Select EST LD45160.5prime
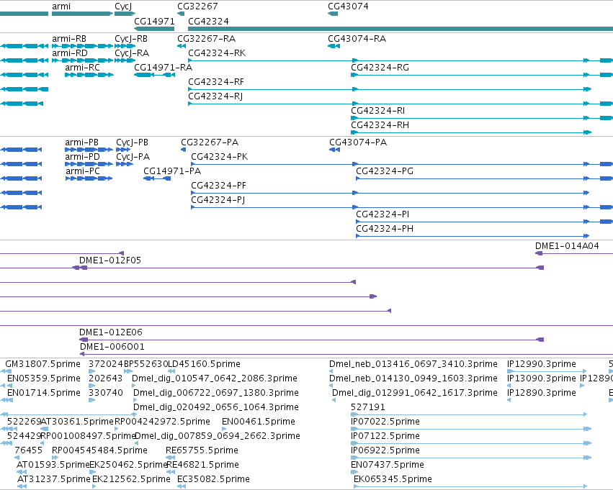This screenshot has width=613, height=490. point(204,365)
